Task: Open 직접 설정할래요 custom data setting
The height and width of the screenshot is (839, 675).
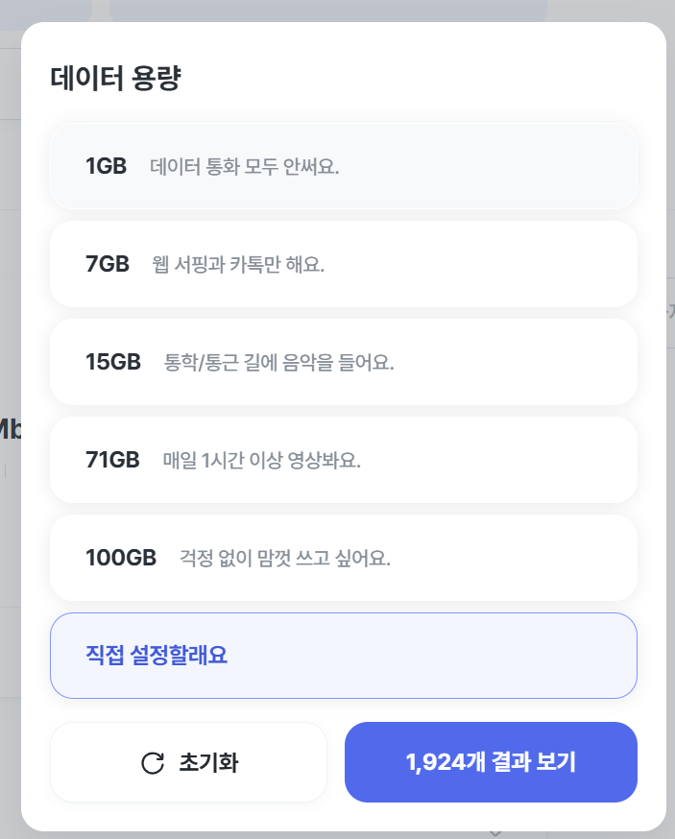Action: tap(343, 655)
